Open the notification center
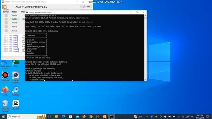 pyautogui.click(x=208, y=116)
